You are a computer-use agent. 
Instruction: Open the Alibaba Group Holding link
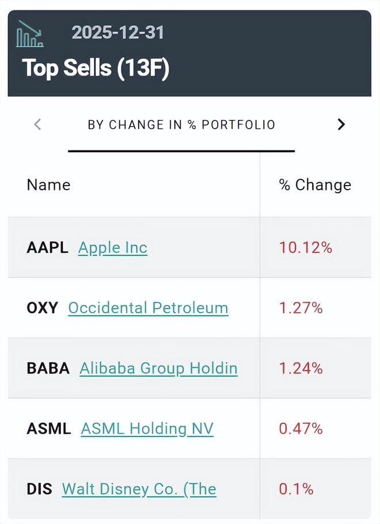(x=158, y=368)
